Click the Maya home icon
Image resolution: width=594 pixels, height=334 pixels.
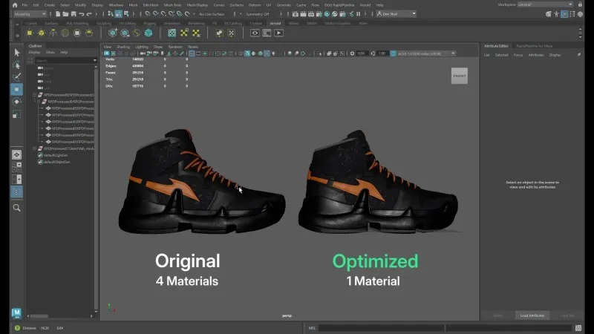tap(14, 4)
